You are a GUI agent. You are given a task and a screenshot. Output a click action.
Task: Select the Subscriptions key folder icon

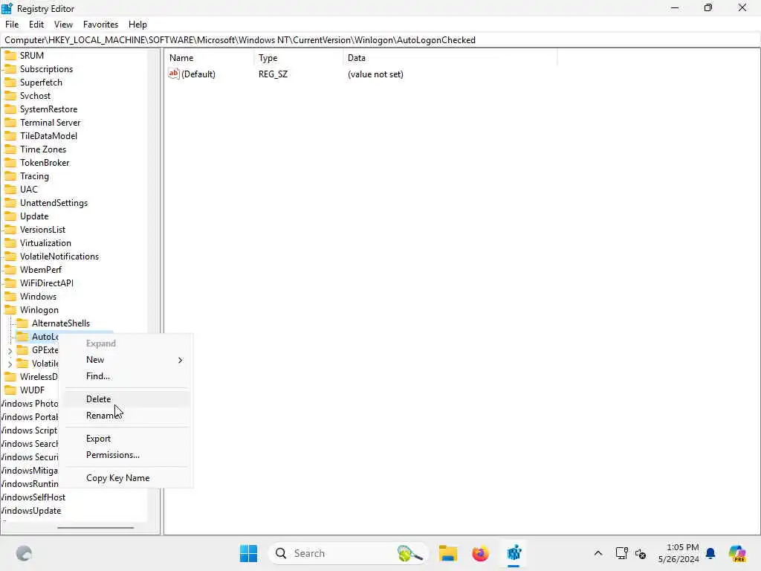click(x=10, y=69)
